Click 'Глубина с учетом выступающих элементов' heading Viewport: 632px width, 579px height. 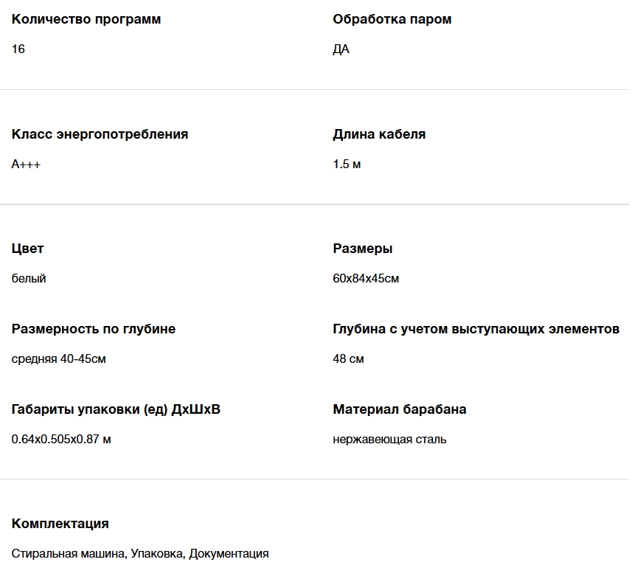coord(476,329)
